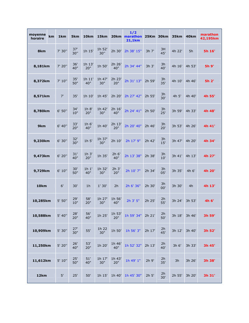Select the '35km' column header

[x=177, y=36]
